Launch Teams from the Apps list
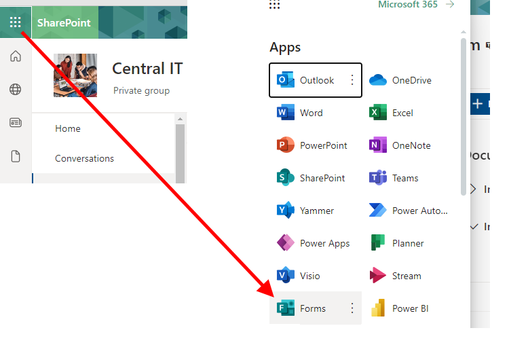The image size is (509, 343). (394, 178)
